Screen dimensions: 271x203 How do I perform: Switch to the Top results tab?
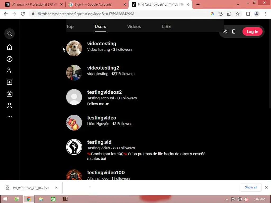(70, 26)
